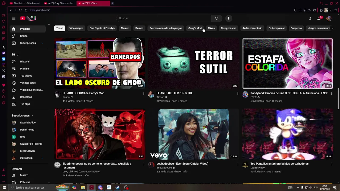
Task: Open the YouTube account avatar menu
Action: click(x=329, y=18)
